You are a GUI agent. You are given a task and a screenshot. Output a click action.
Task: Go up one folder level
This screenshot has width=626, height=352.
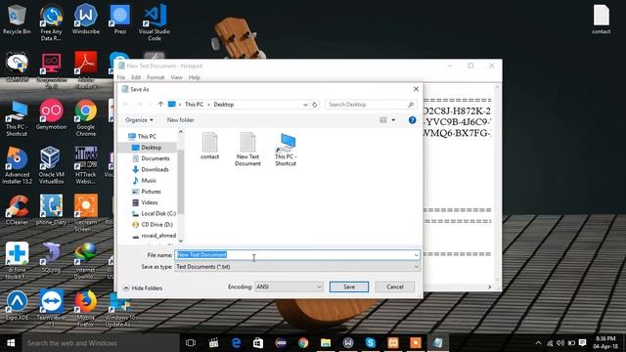point(160,105)
